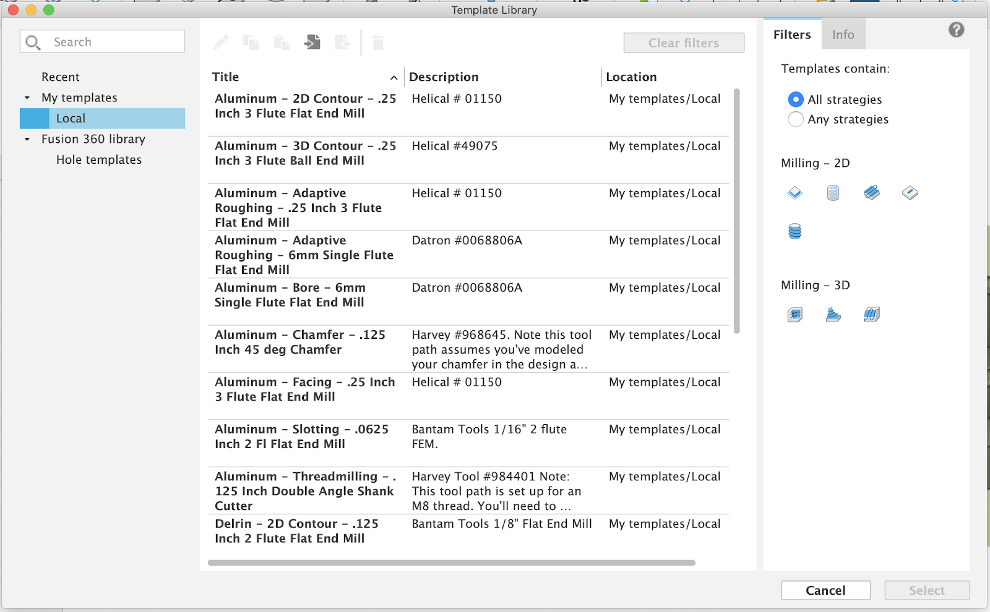Viewport: 990px width, 612px height.
Task: Click the Milling – 3D section label
Action: (816, 285)
